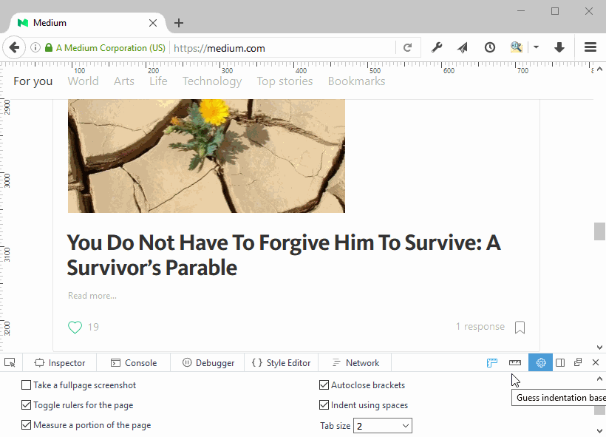Image resolution: width=606 pixels, height=437 pixels.
Task: Click the browser back button
Action: coord(14,48)
